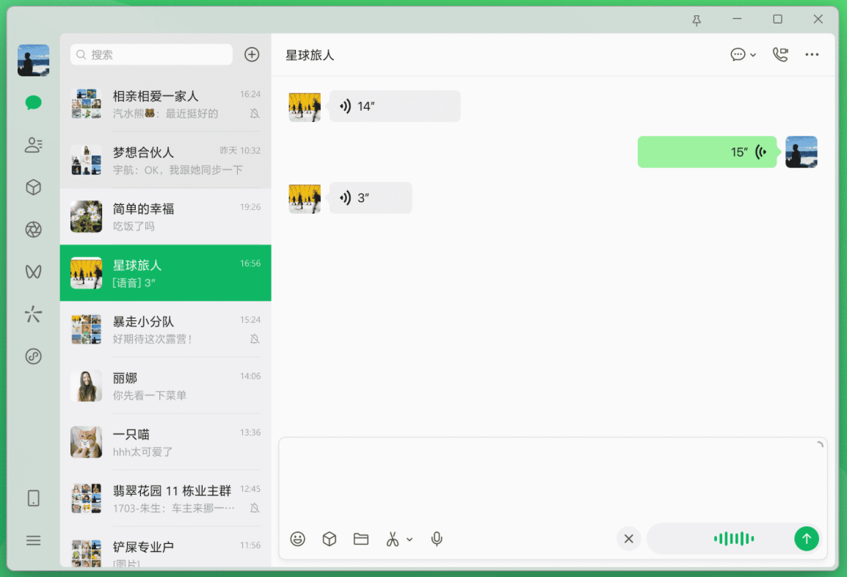Click 星球旅人 avatar beside 14″ message
Viewport: 847px width, 577px height.
[305, 106]
